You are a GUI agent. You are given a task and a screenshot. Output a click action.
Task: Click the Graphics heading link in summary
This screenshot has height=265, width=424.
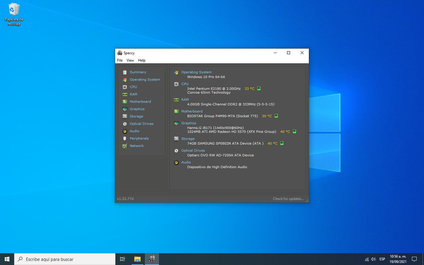188,123
